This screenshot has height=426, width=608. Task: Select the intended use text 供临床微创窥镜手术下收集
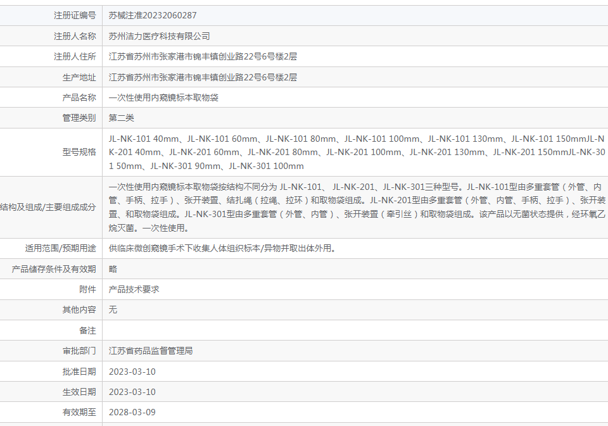click(x=222, y=249)
